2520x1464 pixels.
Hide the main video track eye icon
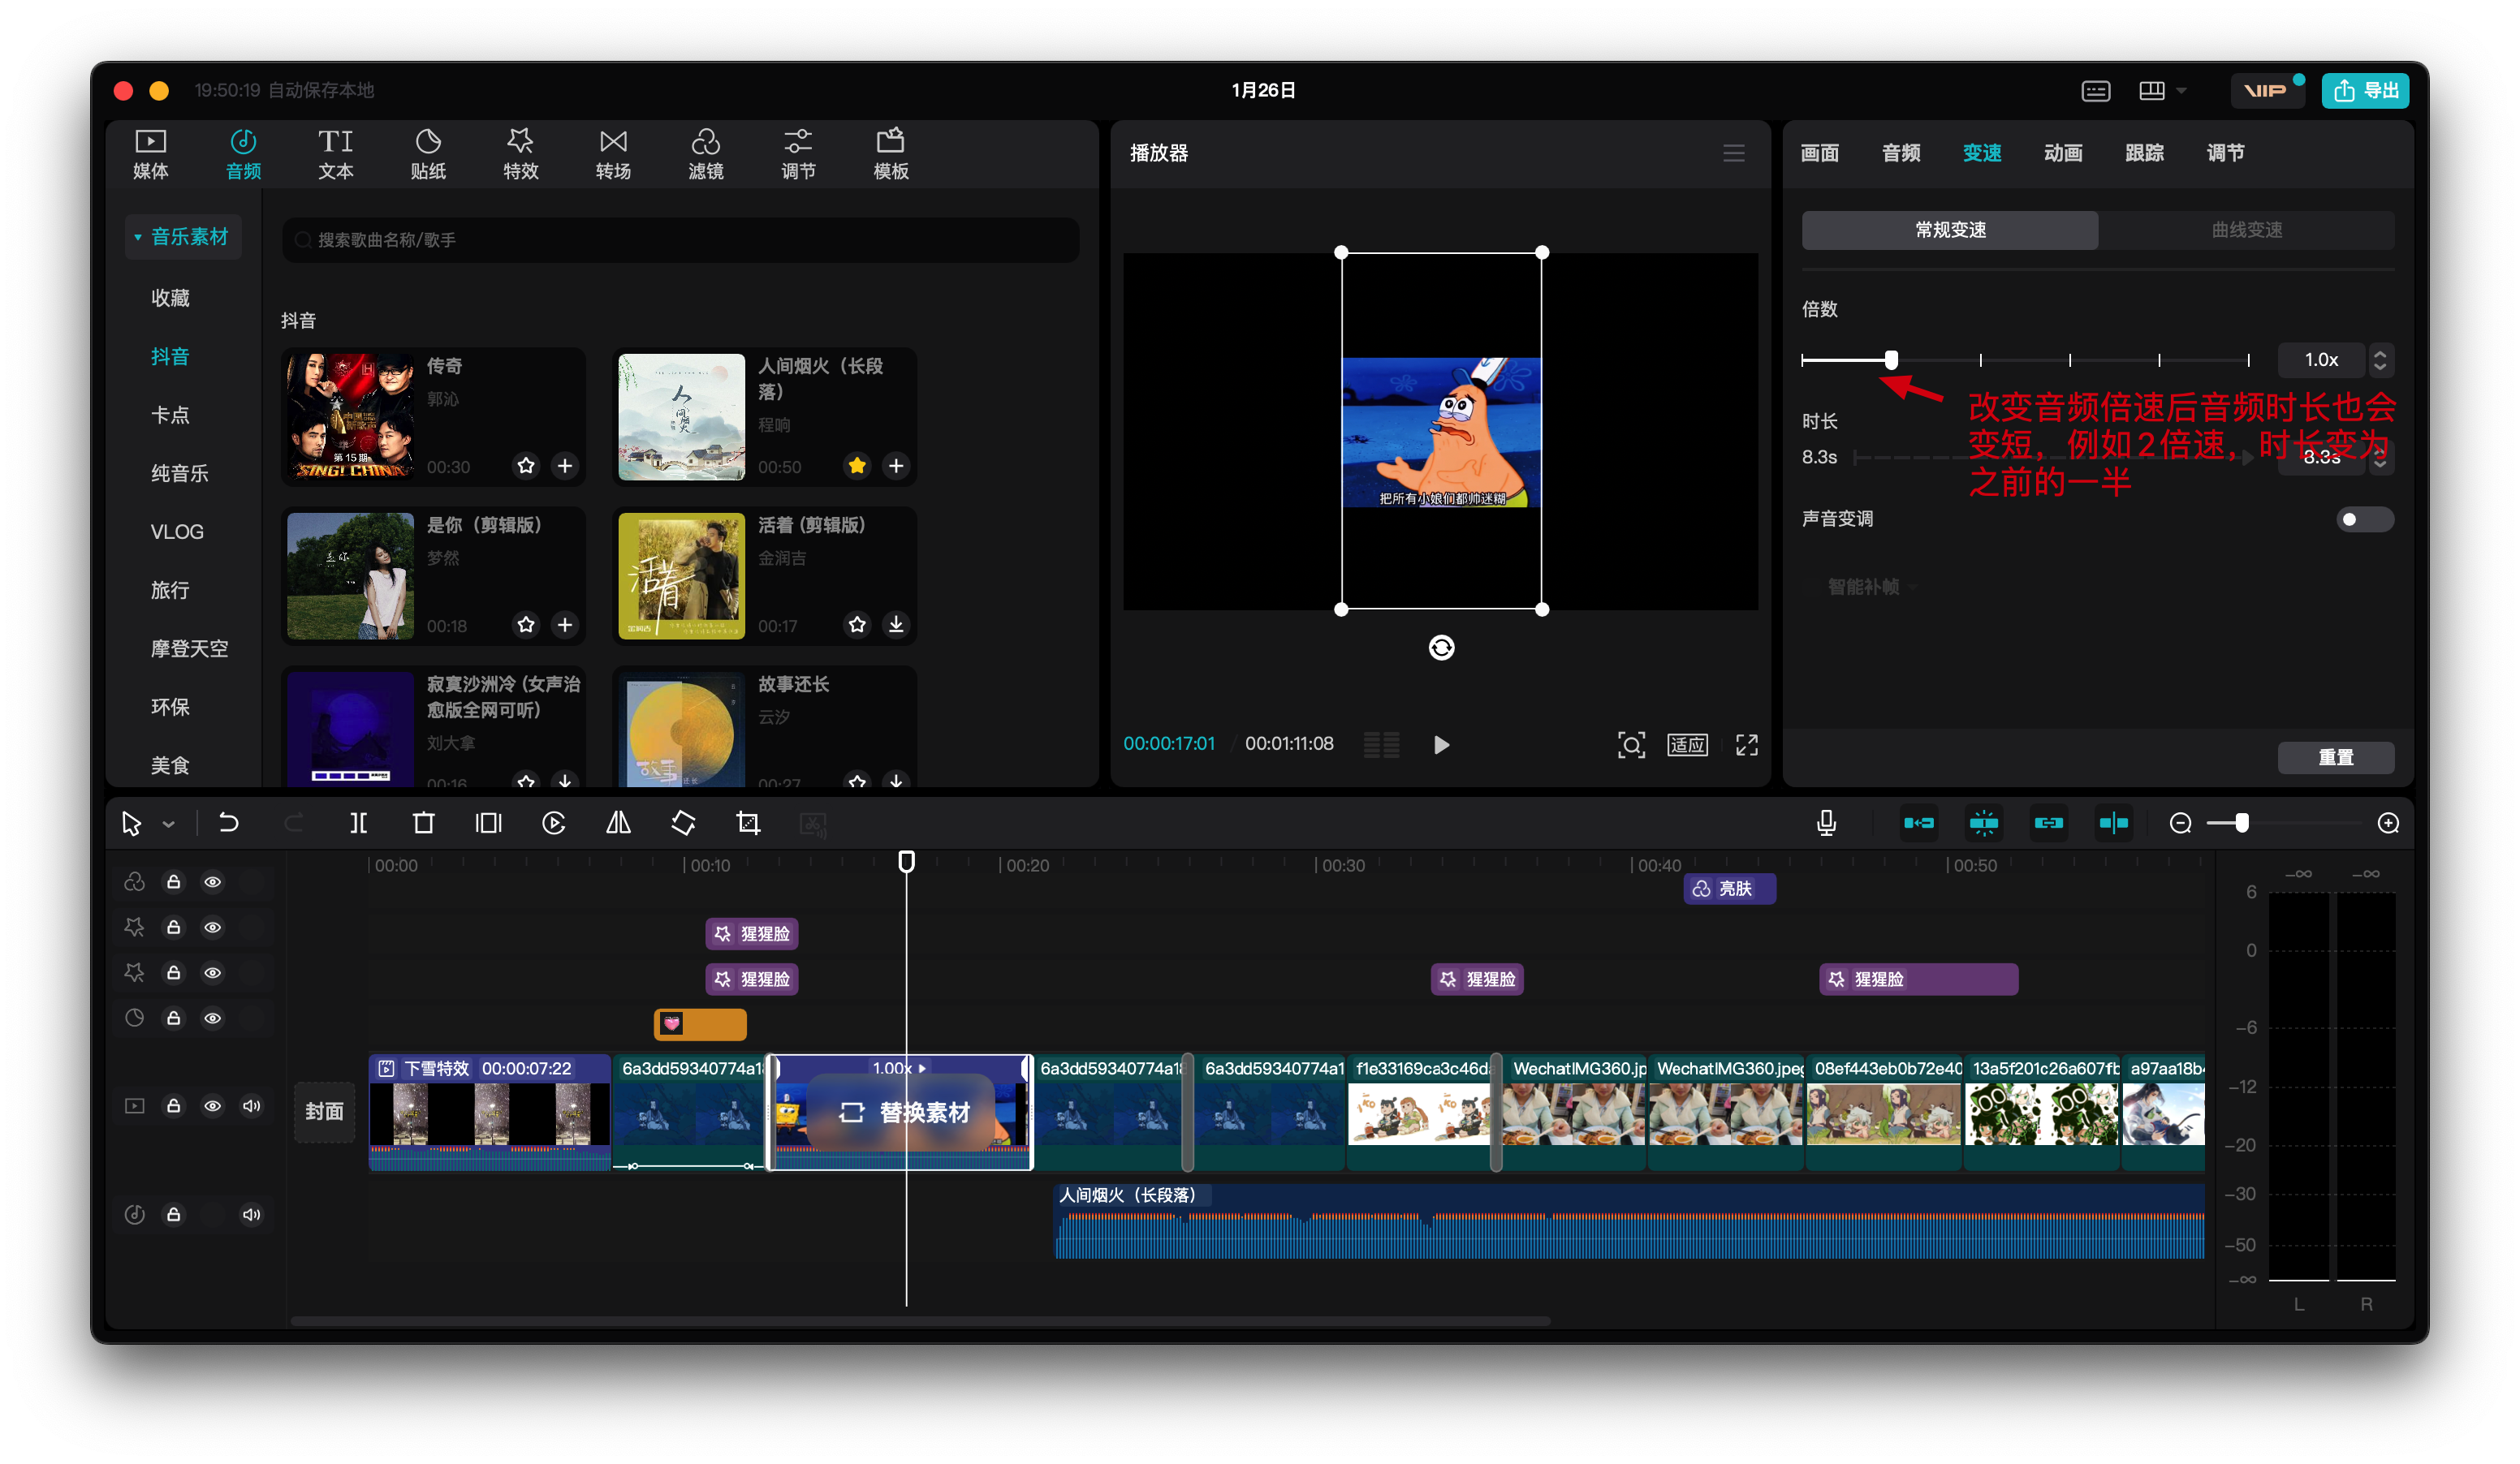pos(212,1105)
